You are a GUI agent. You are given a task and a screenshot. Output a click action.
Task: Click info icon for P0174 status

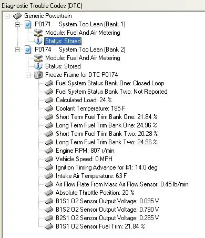coord(38,66)
